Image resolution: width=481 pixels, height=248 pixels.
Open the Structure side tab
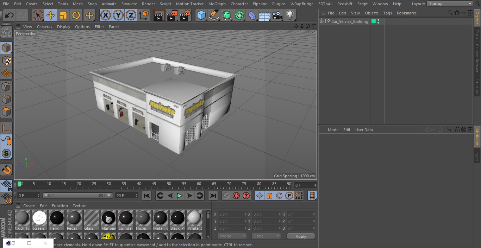pos(477,86)
